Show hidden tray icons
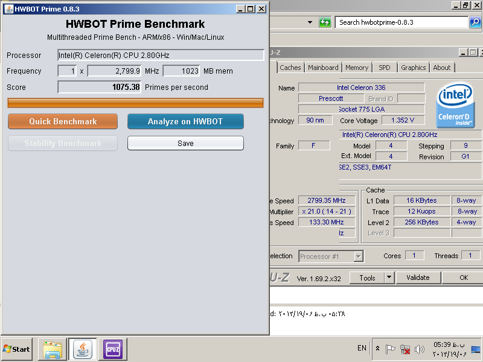 point(378,349)
